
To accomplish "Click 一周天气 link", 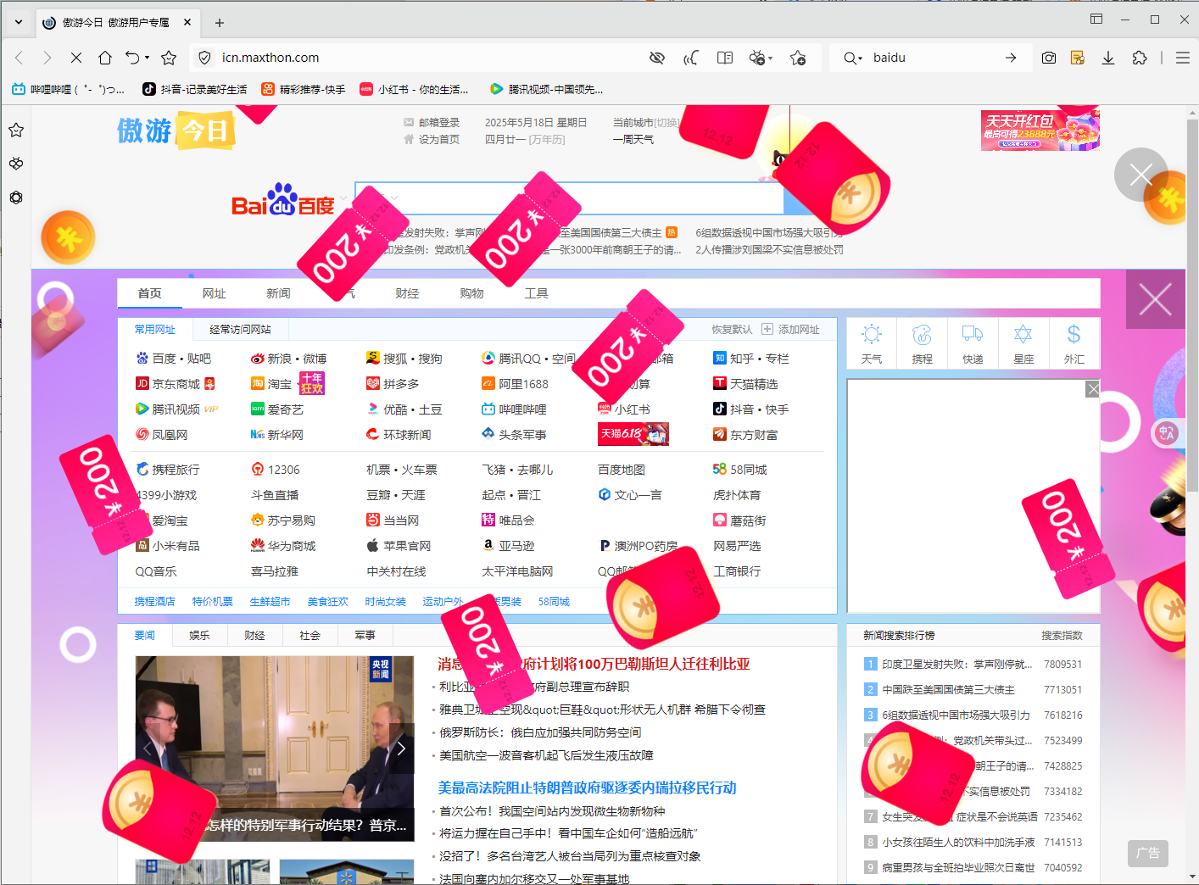I will point(633,140).
